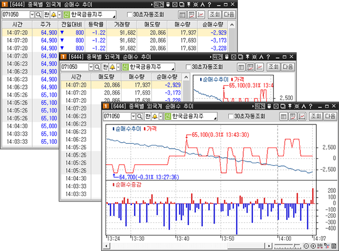Click 매도량 column header in middle window

pos(106,77)
